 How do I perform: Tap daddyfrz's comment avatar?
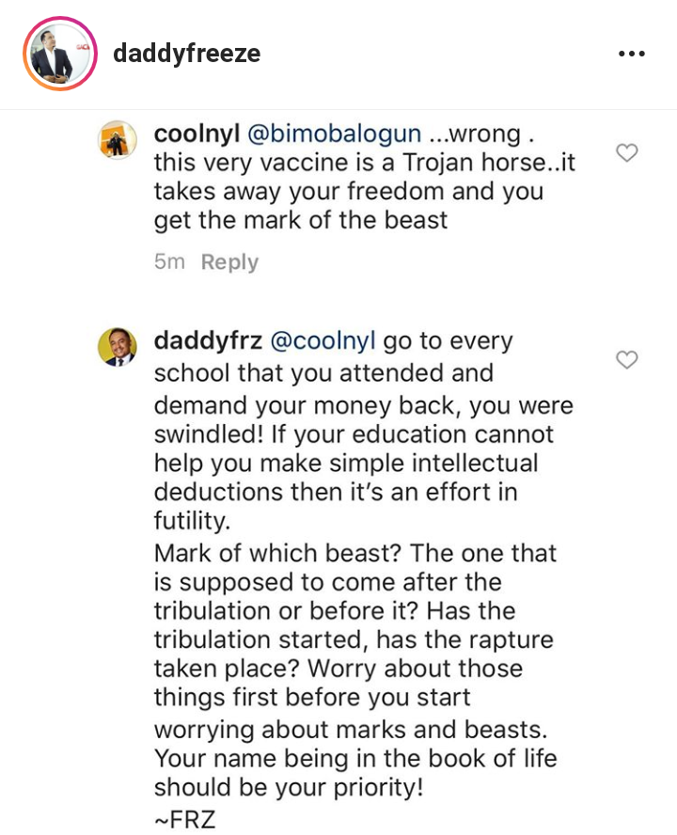(x=118, y=347)
